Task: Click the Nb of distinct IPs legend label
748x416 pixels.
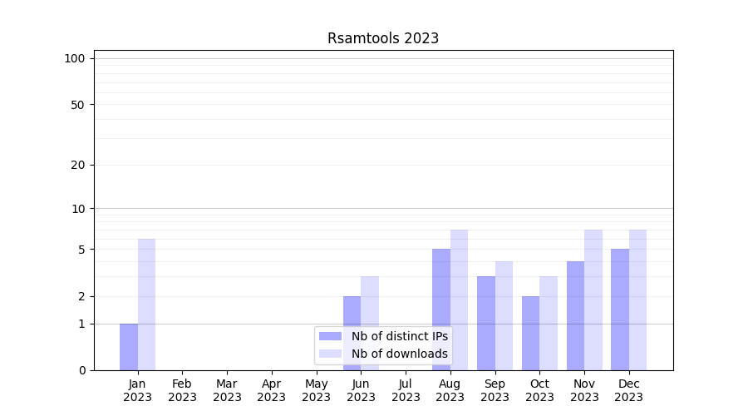Action: pos(399,336)
